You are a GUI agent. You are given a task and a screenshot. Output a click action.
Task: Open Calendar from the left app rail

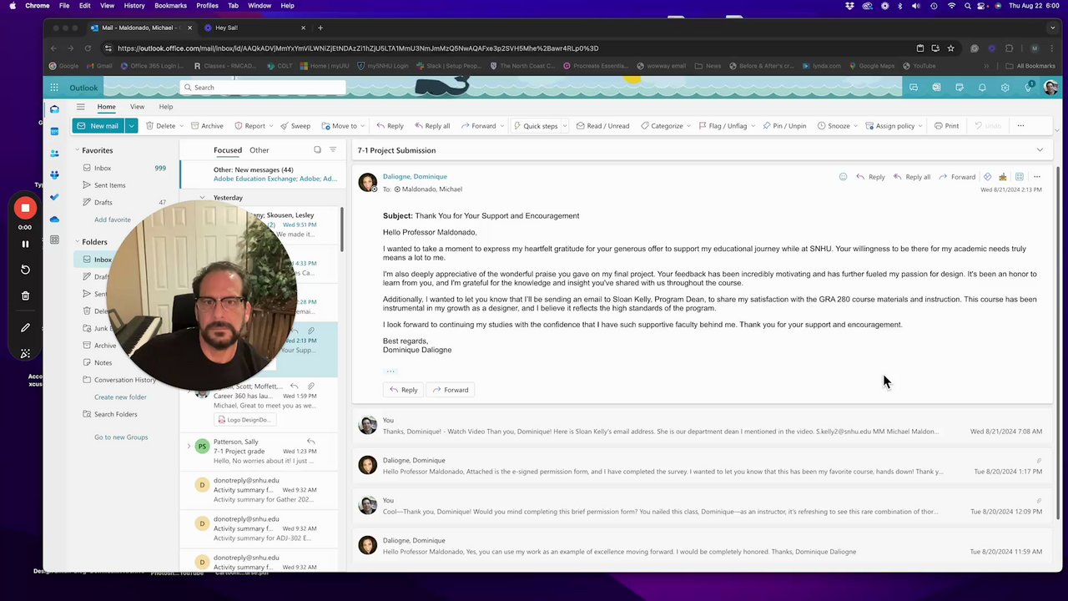[54, 131]
